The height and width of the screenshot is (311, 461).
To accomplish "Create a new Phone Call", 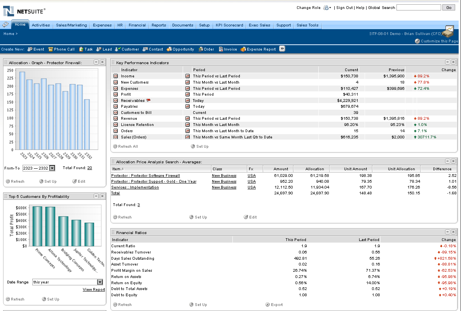I will tap(61, 49).
